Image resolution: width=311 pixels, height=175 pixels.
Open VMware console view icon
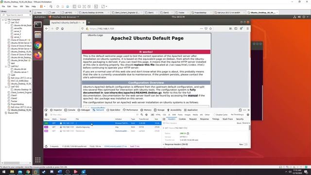tap(96, 6)
